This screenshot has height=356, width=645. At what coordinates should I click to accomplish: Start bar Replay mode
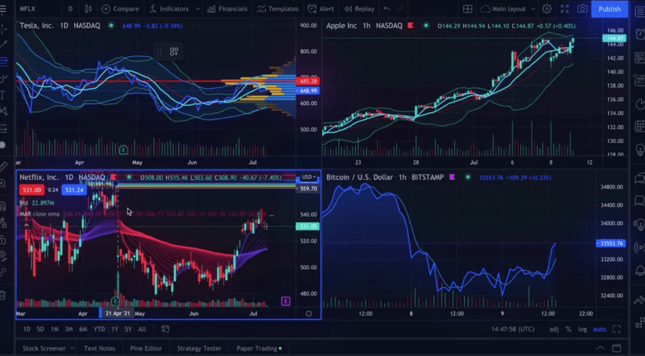[x=359, y=9]
